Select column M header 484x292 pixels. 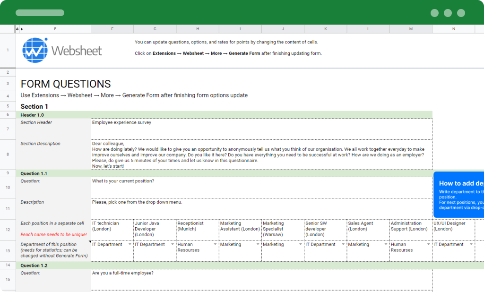[x=411, y=29]
